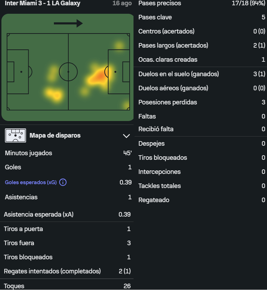Click the info icon beside Goles esperados
The height and width of the screenshot is (290, 267).
click(x=63, y=182)
